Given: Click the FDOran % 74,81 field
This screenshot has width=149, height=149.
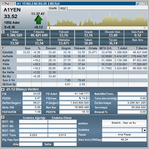Looking at the screenshot, I should 74,98.
